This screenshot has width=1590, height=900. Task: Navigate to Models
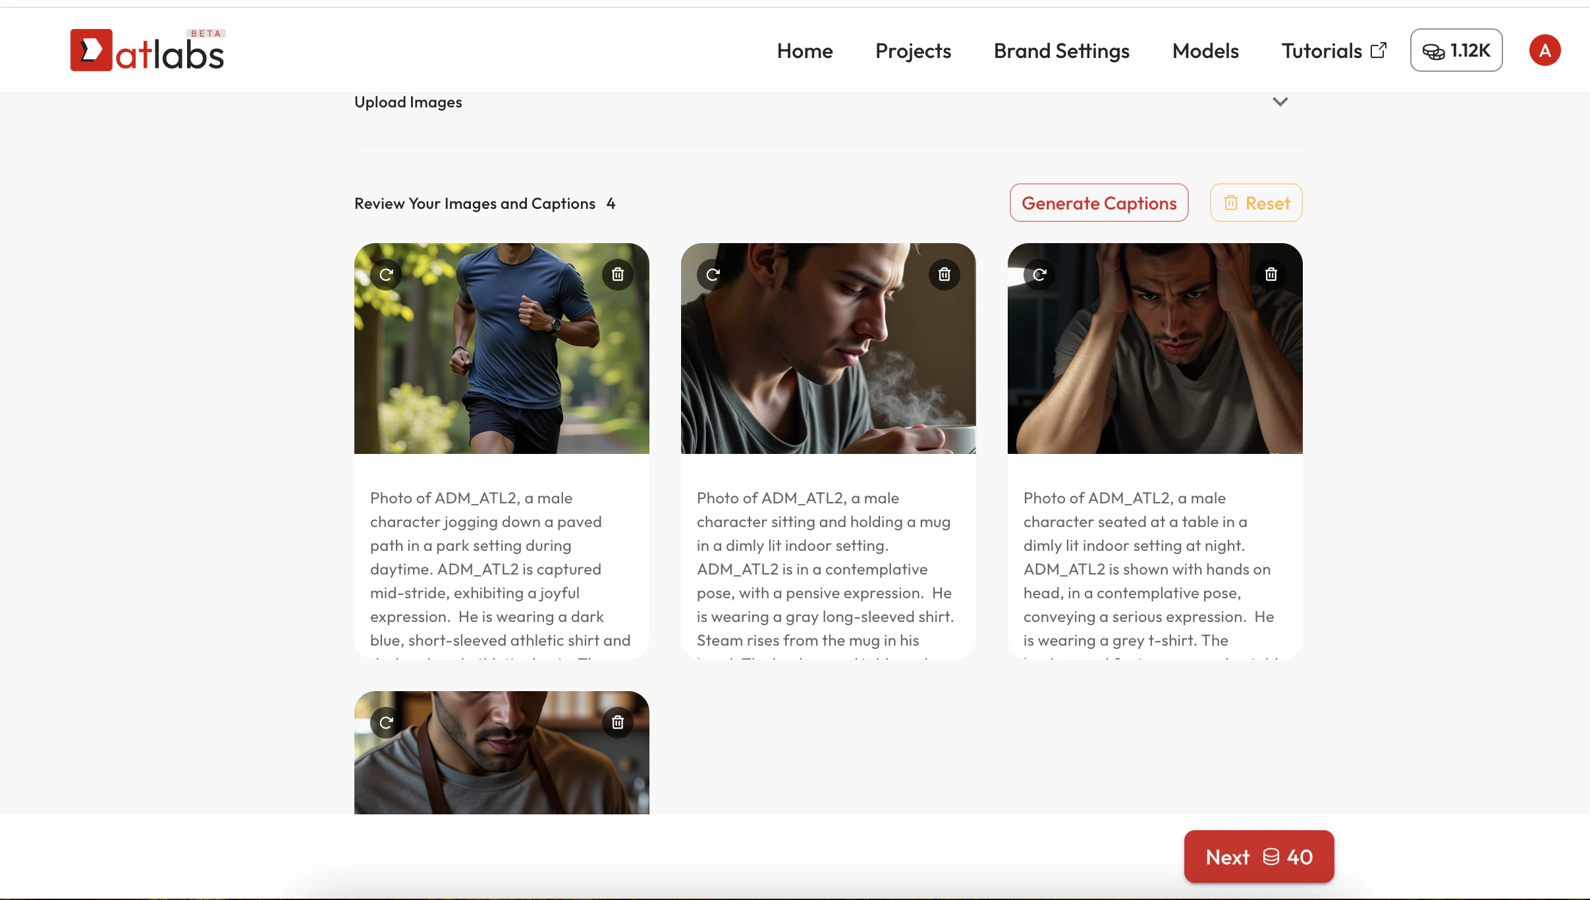[x=1205, y=51]
